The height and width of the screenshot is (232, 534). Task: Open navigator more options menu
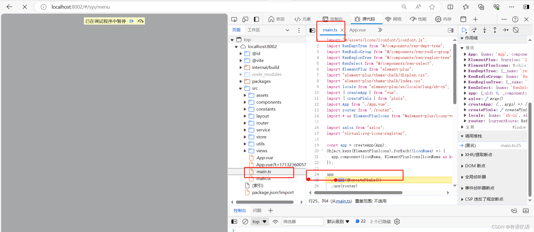299,30
